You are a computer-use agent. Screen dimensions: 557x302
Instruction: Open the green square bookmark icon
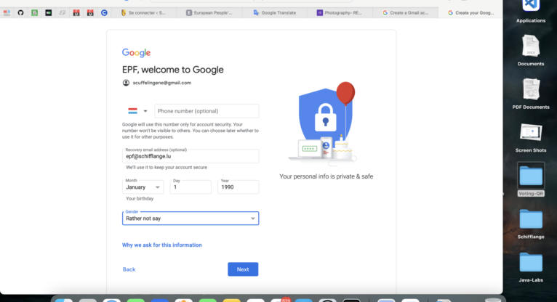[34, 13]
